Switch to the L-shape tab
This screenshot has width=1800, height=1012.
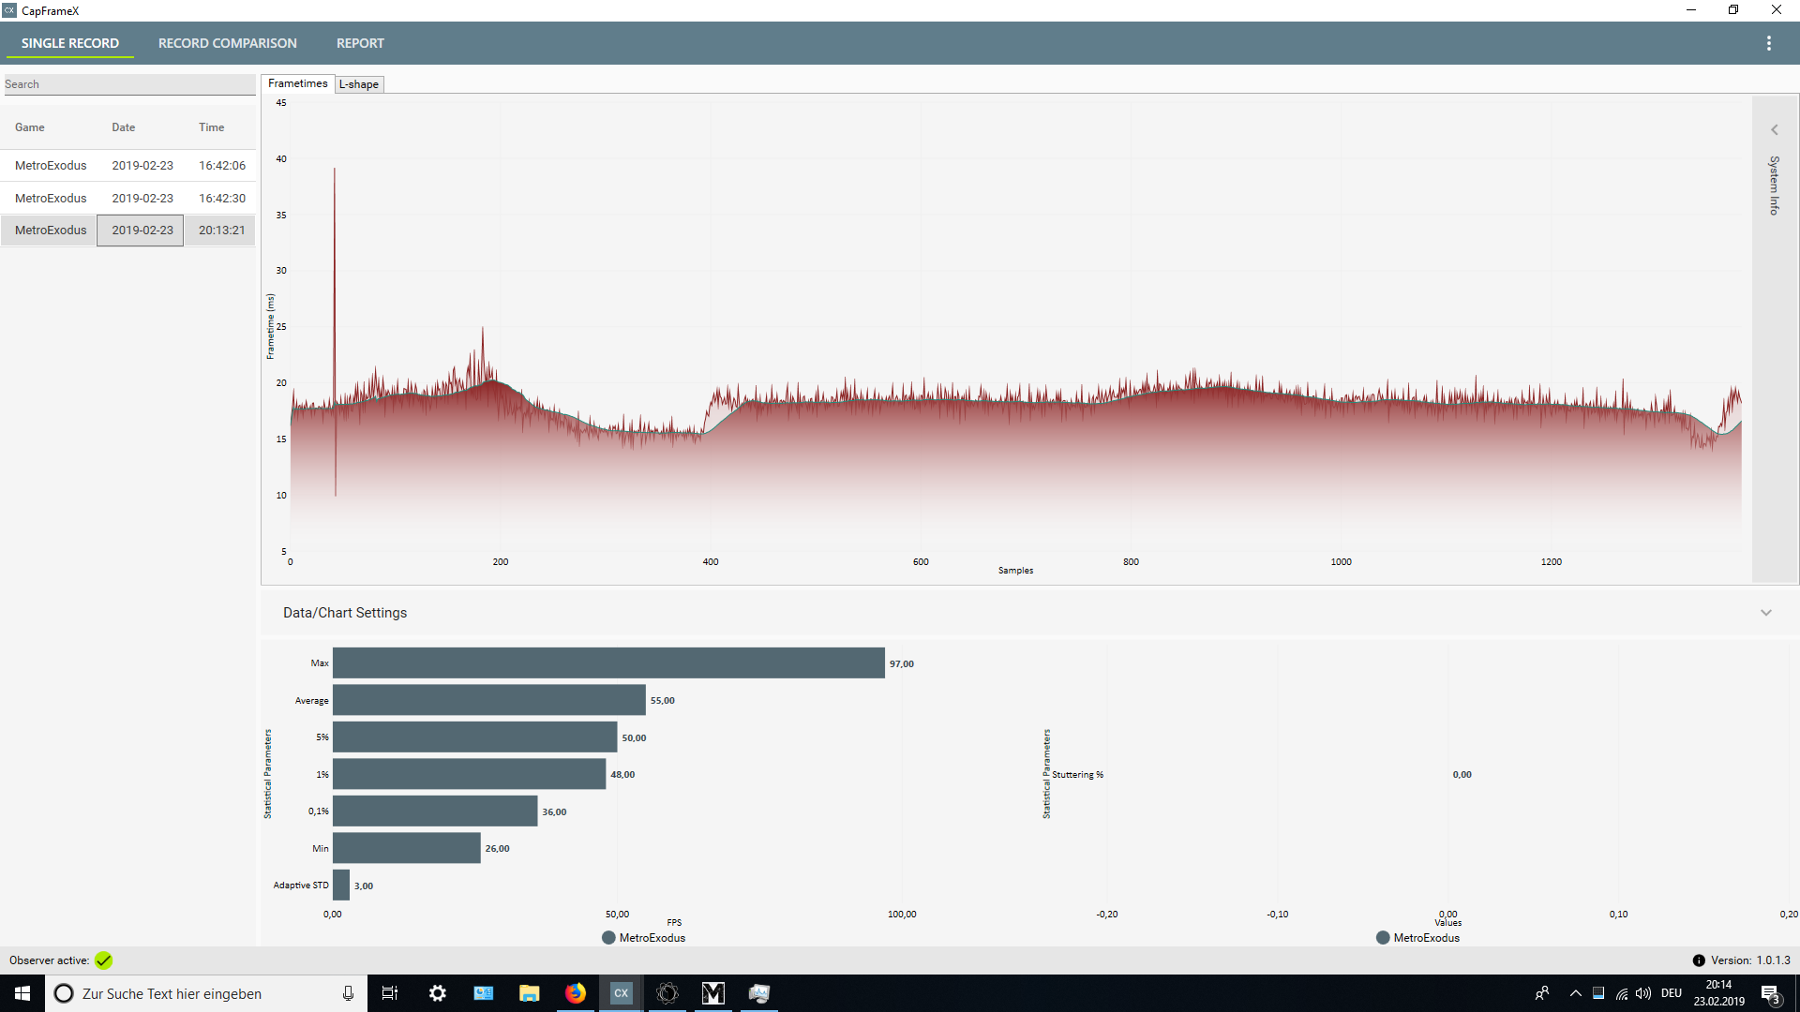[359, 84]
